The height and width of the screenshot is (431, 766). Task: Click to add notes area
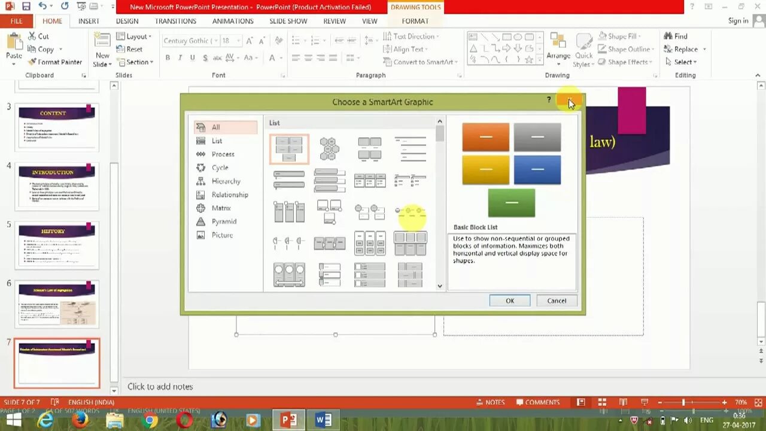click(160, 387)
